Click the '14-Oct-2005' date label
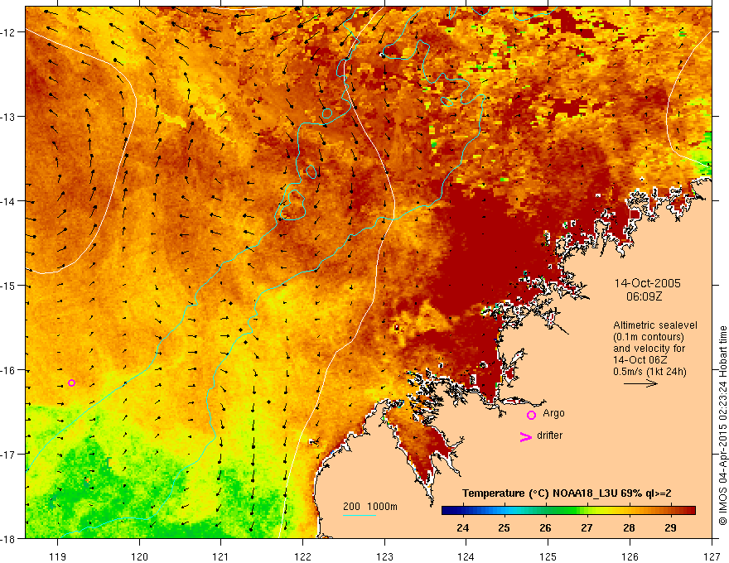Screen dimensions: 729x563 coord(647,283)
